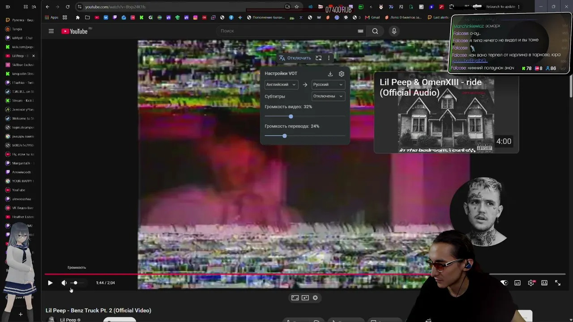Switch to the kick.com vertical tab
Screen dimensions: 573x322
pos(20,47)
